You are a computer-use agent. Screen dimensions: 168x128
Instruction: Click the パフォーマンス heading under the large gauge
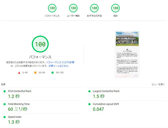[x=40, y=57]
